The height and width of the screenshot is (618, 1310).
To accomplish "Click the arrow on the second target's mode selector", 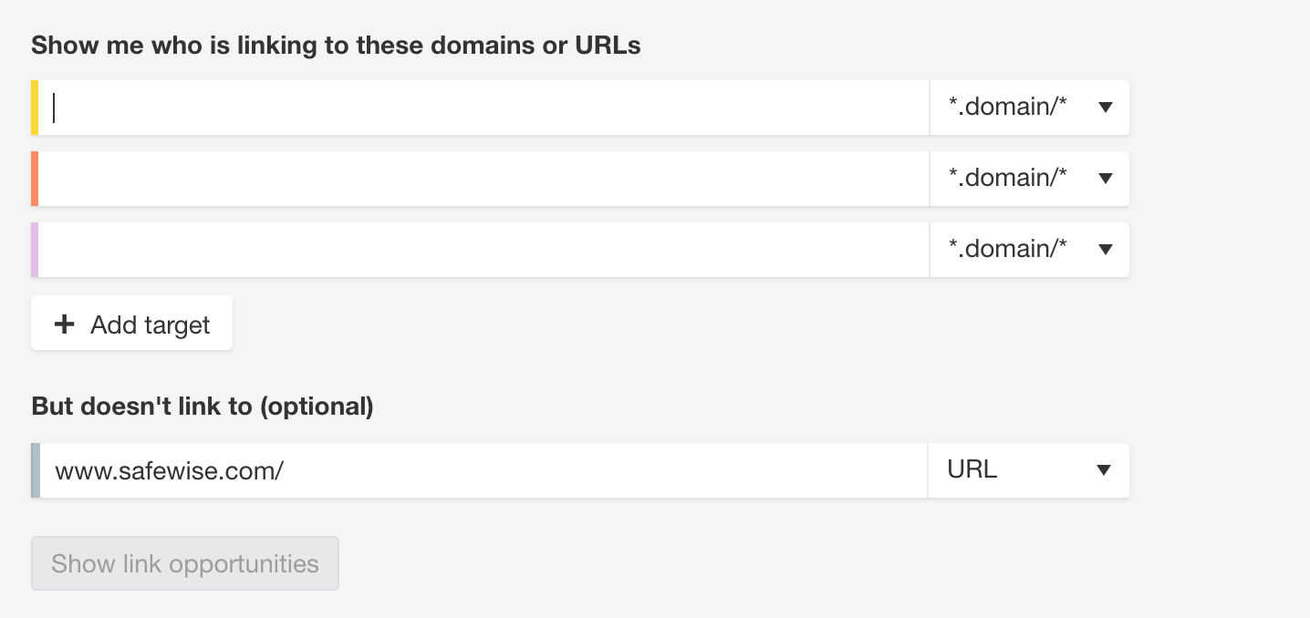I will tap(1106, 179).
